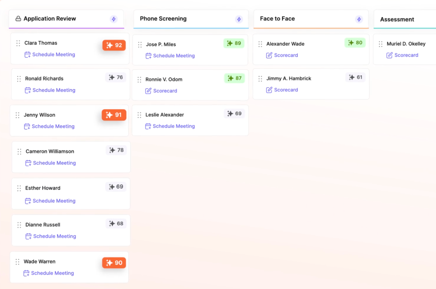Open candidate name Clara Thomas
The image size is (436, 289).
coord(41,43)
